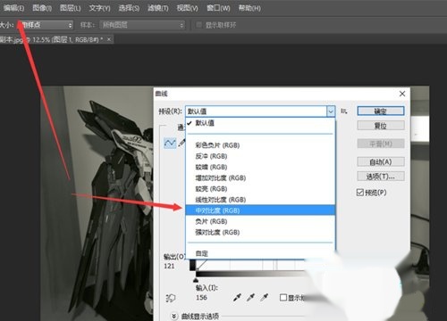Image resolution: width=447 pixels, height=321 pixels.
Task: Open the 取样大小 dropdown showing 取样点
Action: (x=46, y=25)
